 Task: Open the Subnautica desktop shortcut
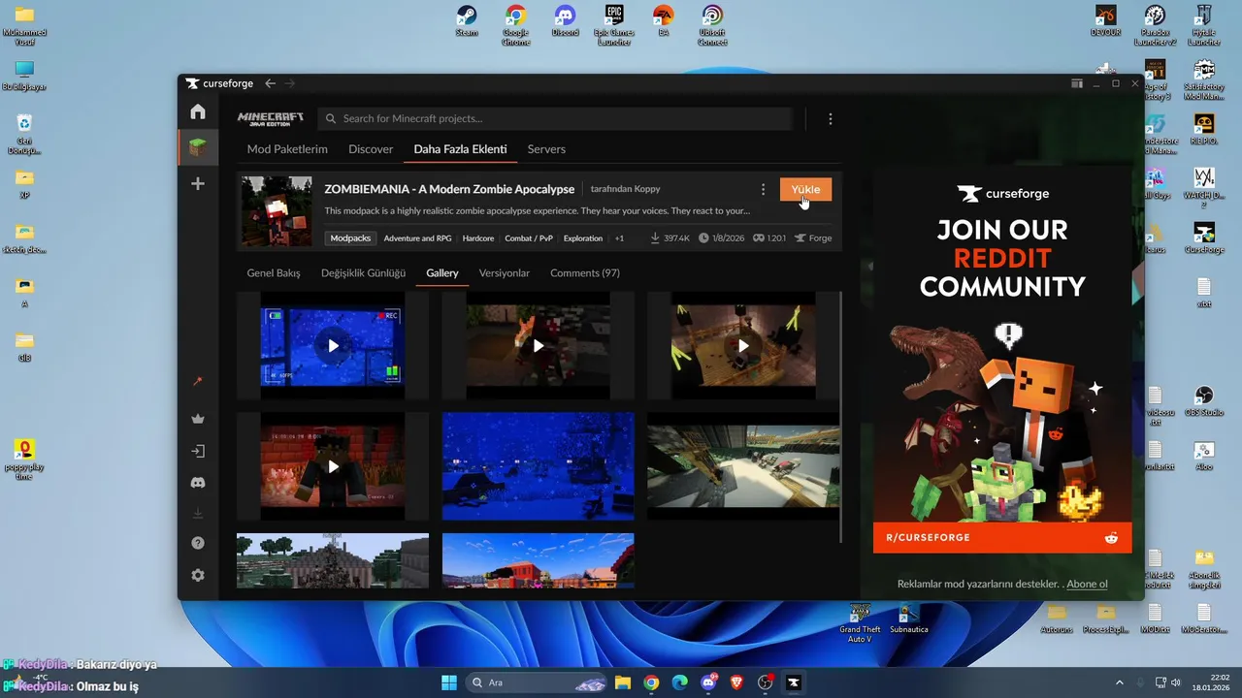(x=909, y=619)
